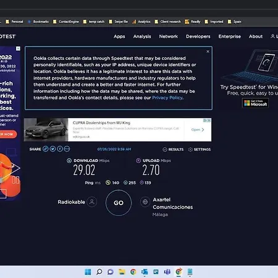Open the About menu
278x278 pixels.
[256, 36]
